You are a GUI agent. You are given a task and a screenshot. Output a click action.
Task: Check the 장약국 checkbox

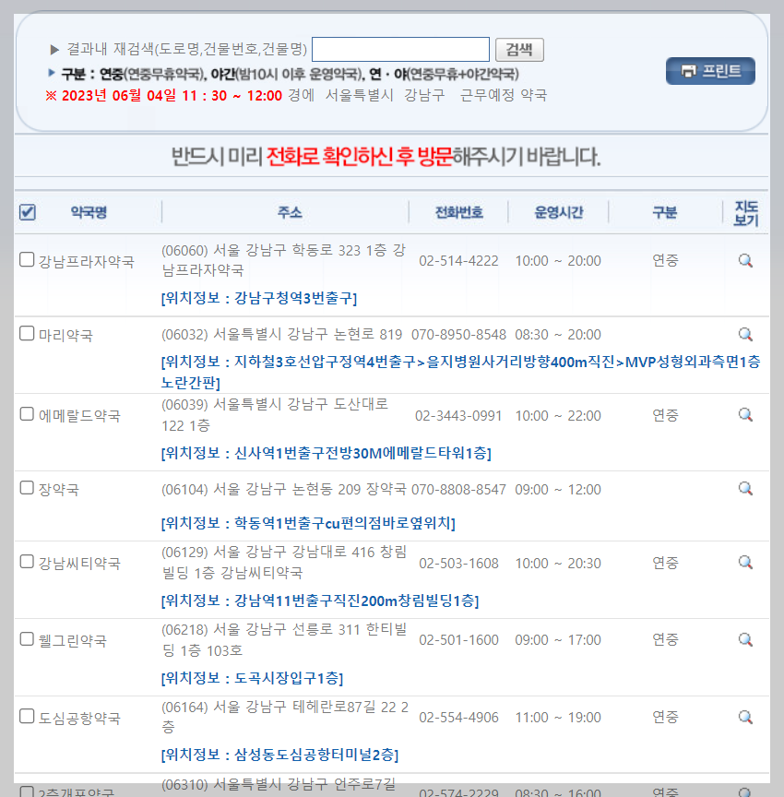pos(27,487)
